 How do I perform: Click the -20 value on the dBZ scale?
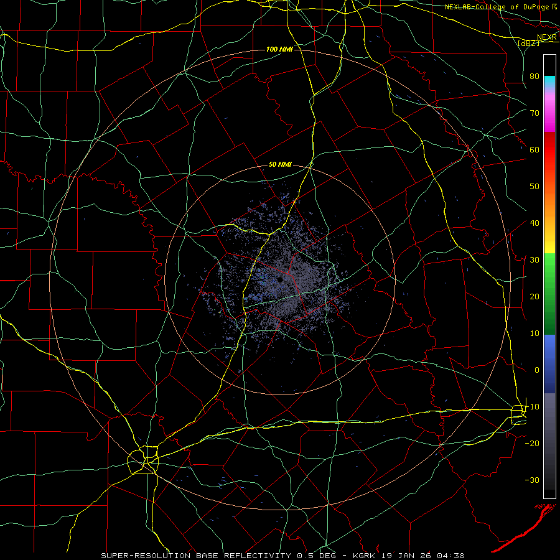tap(532, 443)
